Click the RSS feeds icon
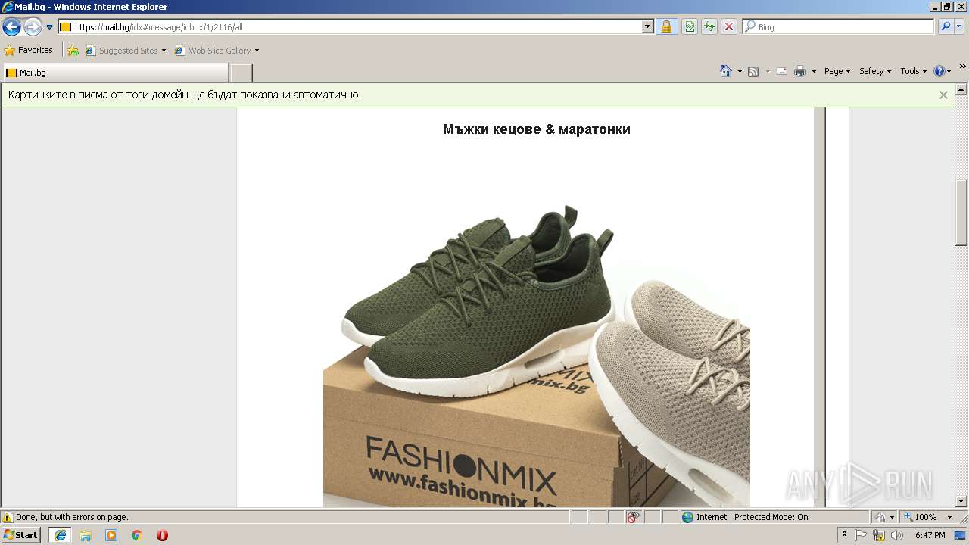969x545 pixels. (x=753, y=71)
